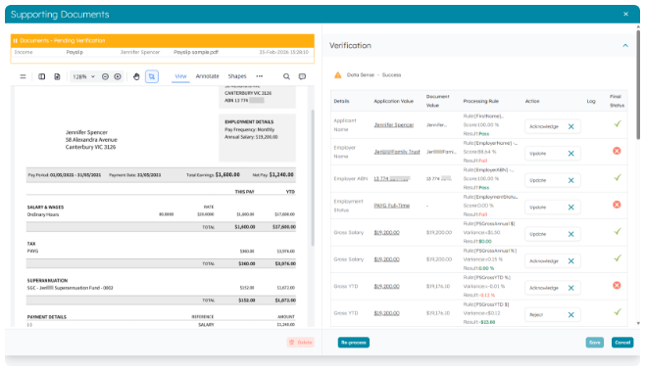Open the more options ellipsis menu
This screenshot has width=645, height=371.
click(259, 76)
